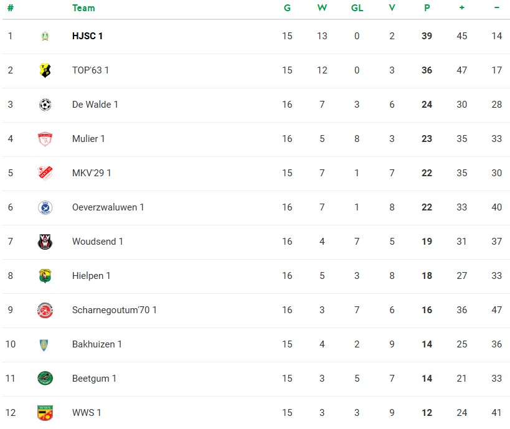510x429 pixels.
Task: Click the Oeverzwaluwen 1 club emblem
Action: tap(45, 207)
